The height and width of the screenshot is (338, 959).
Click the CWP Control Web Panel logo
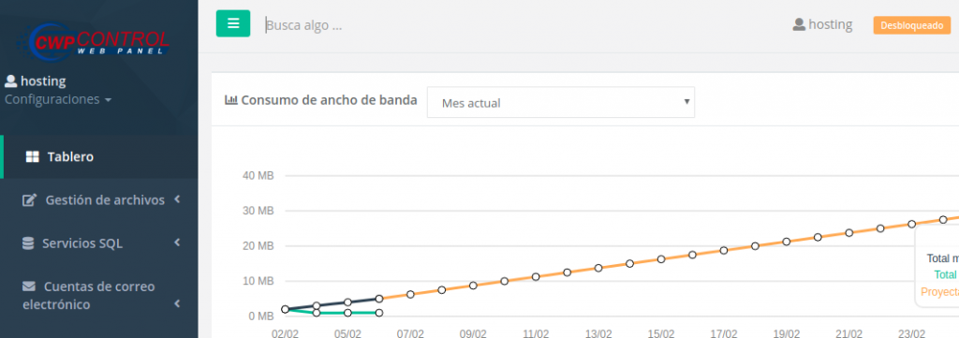tap(93, 39)
